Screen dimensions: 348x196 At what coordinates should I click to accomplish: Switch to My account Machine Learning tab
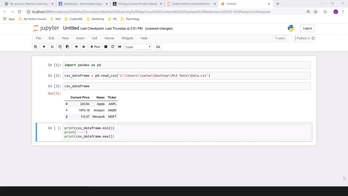pos(28,4)
